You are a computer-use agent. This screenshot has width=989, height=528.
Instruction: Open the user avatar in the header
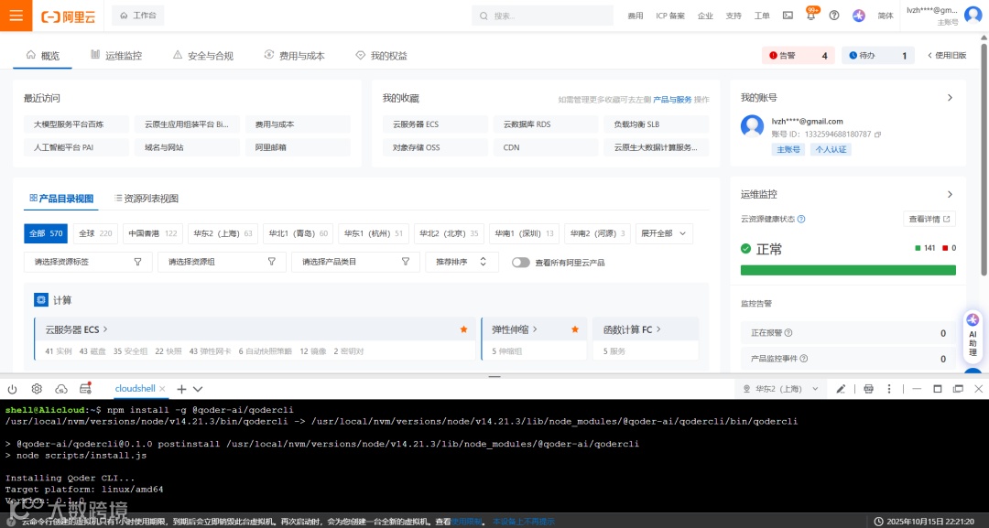click(973, 15)
